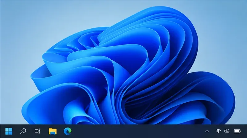Launch File Explorer from taskbar
Viewport: 247px width, 138px height.
tap(52, 131)
